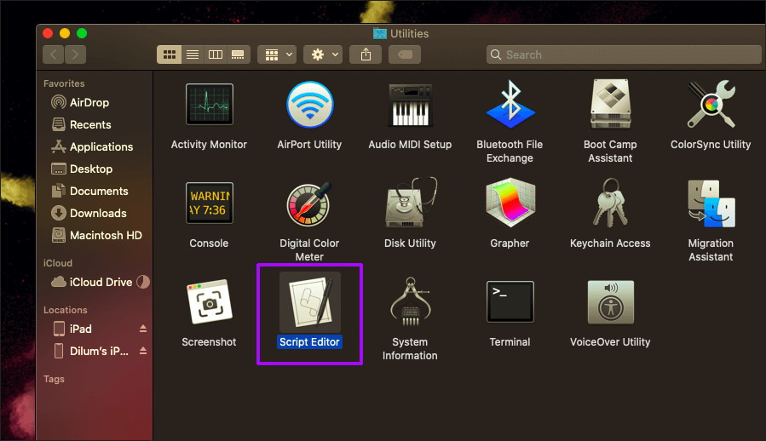Select the Audio MIDI Setup icon
Screen dimensions: 766x441
coord(410,105)
